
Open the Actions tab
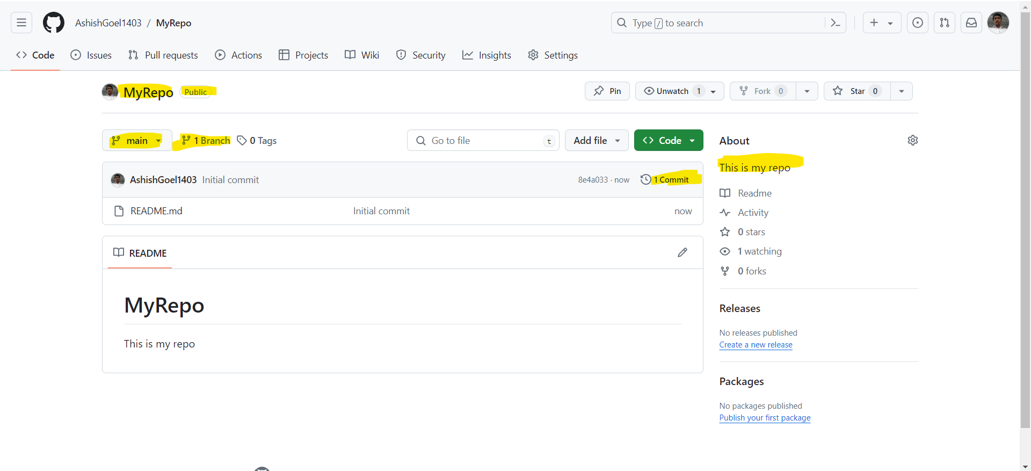point(239,55)
